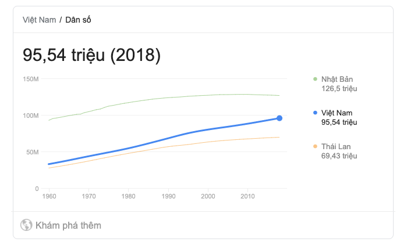The image size is (407, 242).
Task: Click the 2010 label on x-axis
Action: pos(247,196)
